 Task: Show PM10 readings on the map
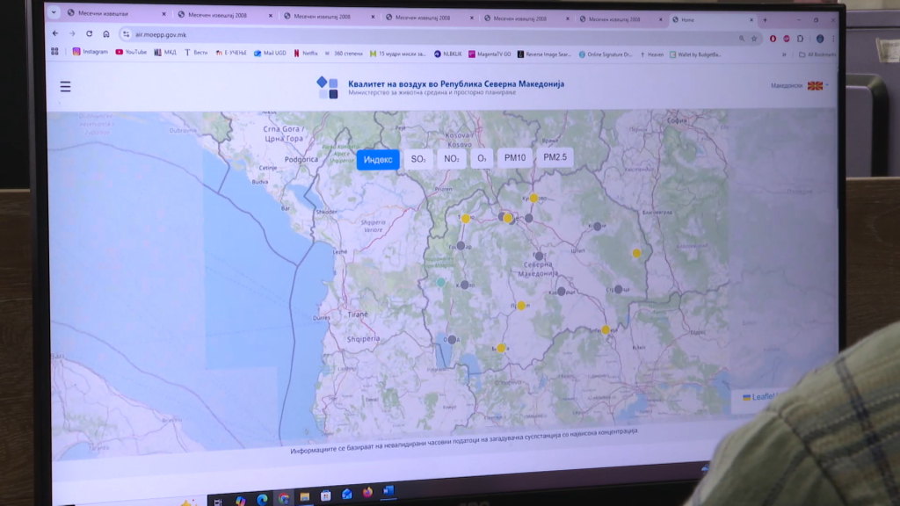(514, 158)
